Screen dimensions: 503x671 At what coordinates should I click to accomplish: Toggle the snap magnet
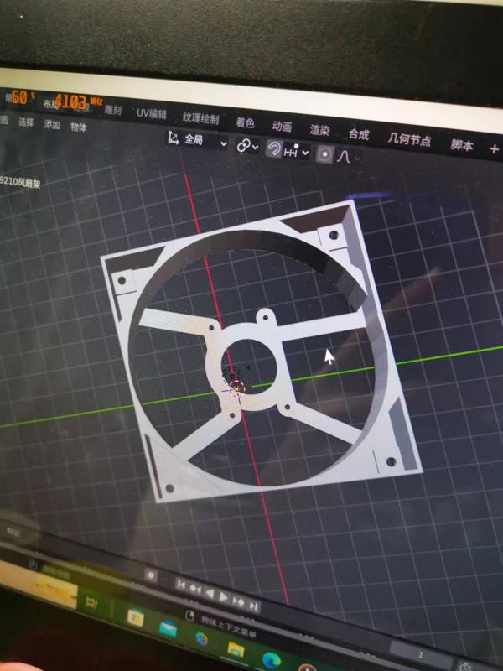tap(274, 149)
